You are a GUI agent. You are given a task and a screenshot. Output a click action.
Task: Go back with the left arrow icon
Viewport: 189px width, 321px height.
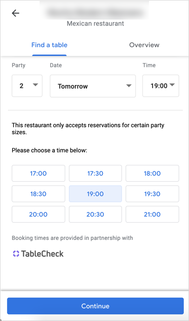click(15, 14)
